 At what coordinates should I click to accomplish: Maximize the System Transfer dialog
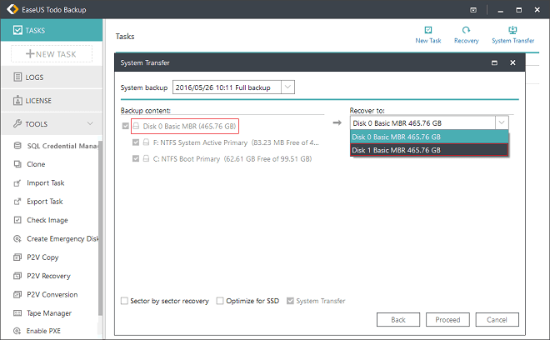tap(494, 62)
